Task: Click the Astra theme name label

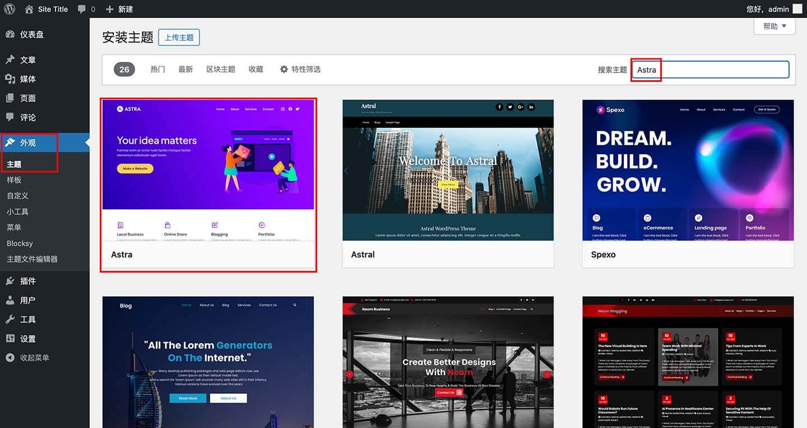Action: (122, 255)
